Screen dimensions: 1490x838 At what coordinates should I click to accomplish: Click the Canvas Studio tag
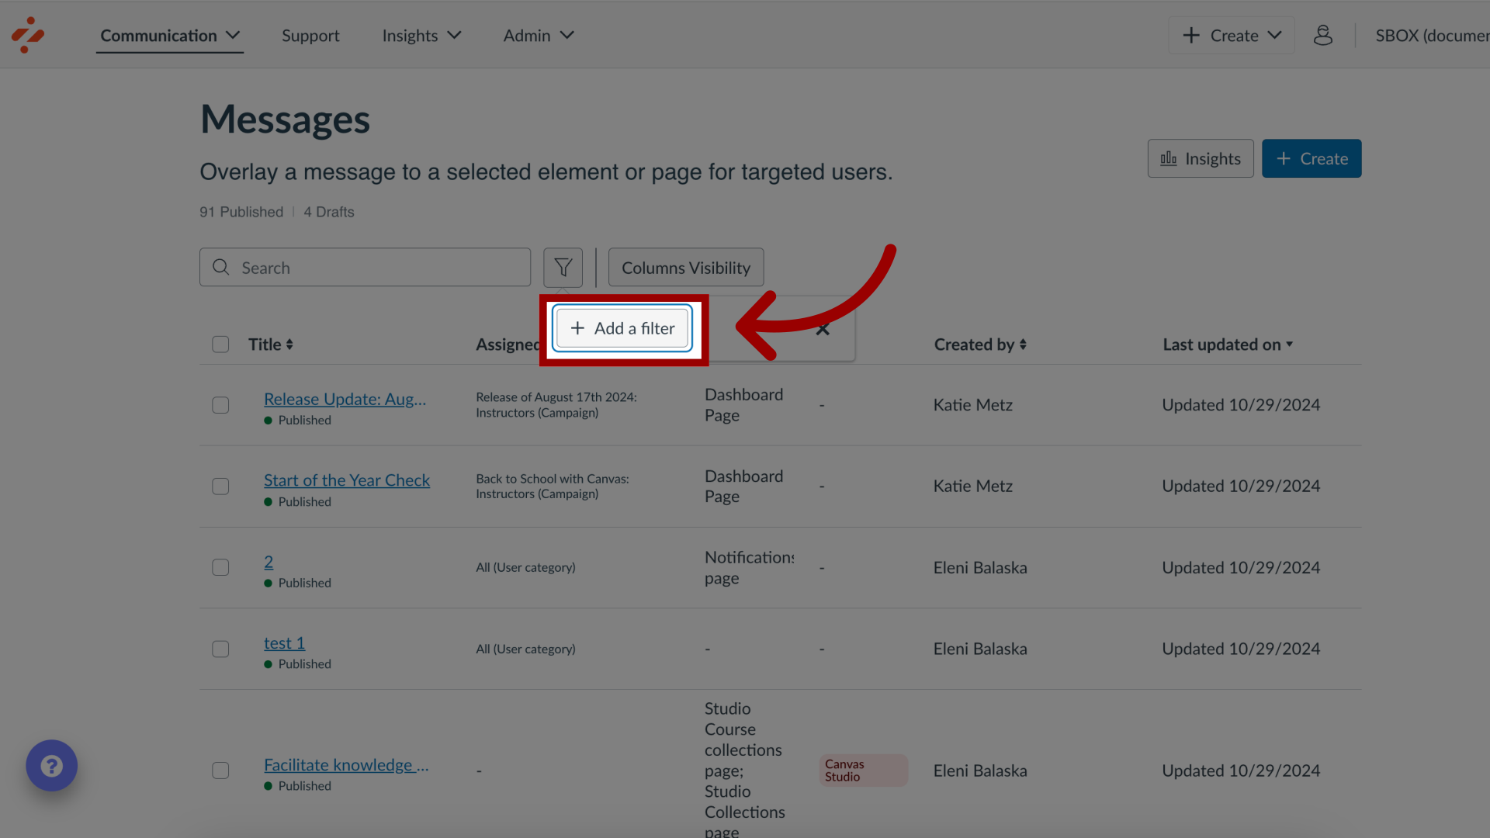[x=863, y=770]
